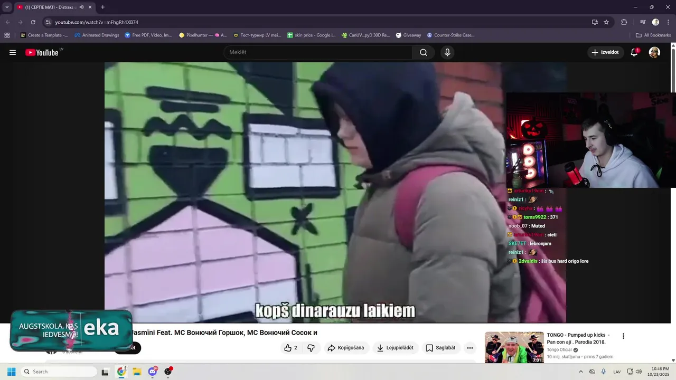This screenshot has width=676, height=380.
Task: Open the Giveaway bookmark
Action: 408,35
